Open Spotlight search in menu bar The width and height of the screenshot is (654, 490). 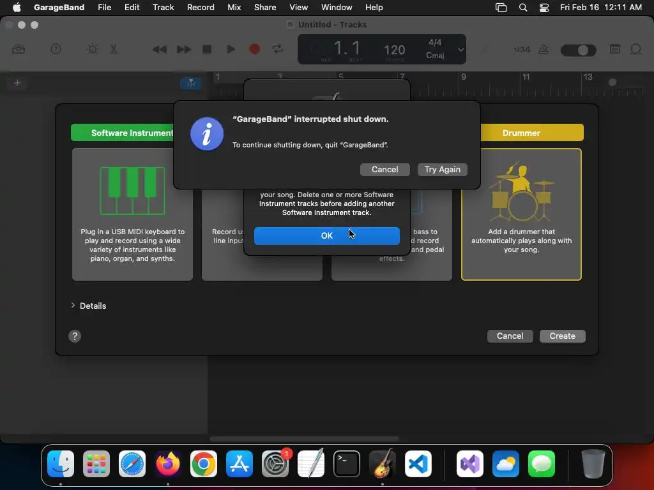(x=522, y=7)
